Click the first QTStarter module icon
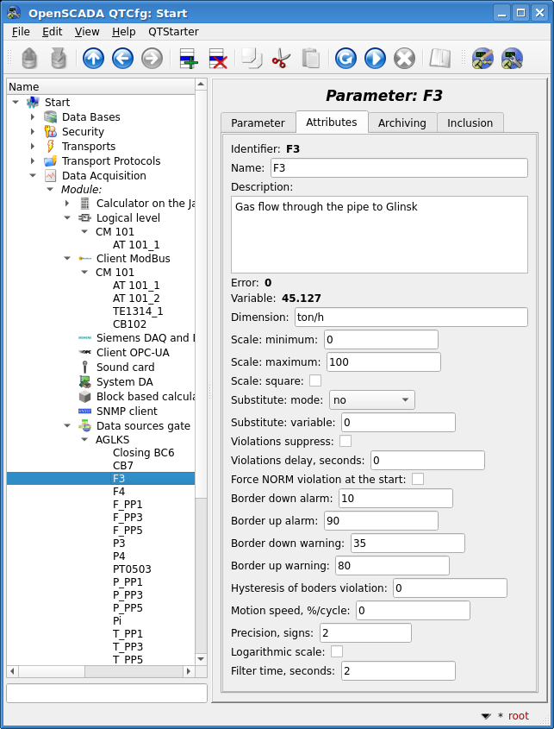Image resolution: width=554 pixels, height=729 pixels. (x=482, y=59)
